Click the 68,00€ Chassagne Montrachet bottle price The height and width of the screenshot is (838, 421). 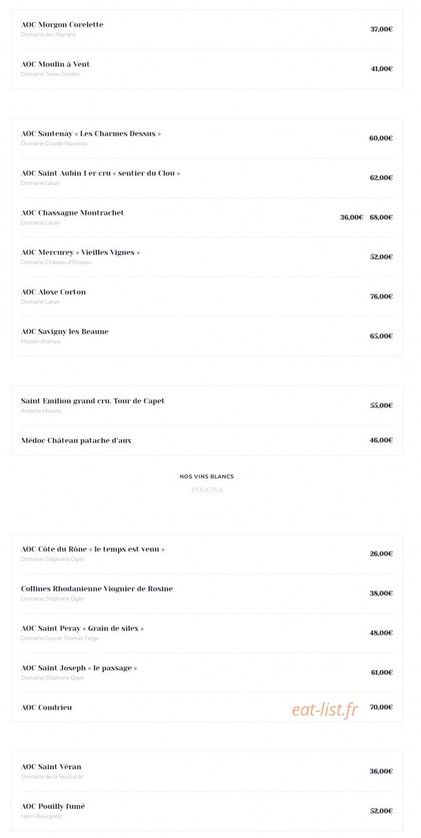(x=381, y=217)
